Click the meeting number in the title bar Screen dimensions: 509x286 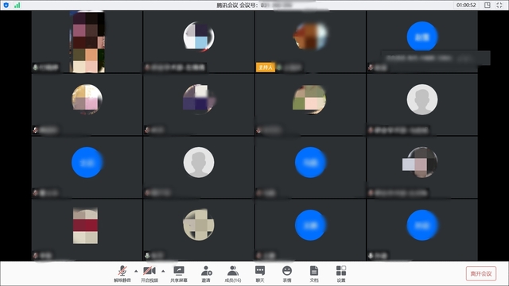pos(276,6)
